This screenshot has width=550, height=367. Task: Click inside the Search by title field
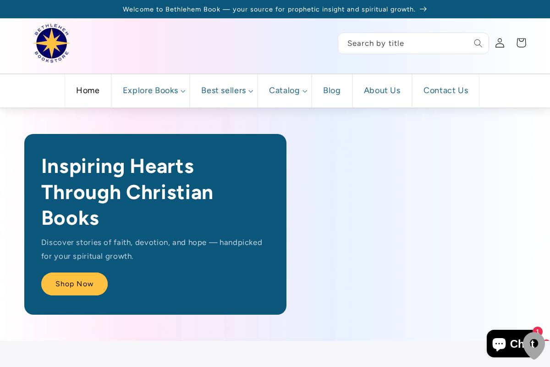[x=403, y=43]
